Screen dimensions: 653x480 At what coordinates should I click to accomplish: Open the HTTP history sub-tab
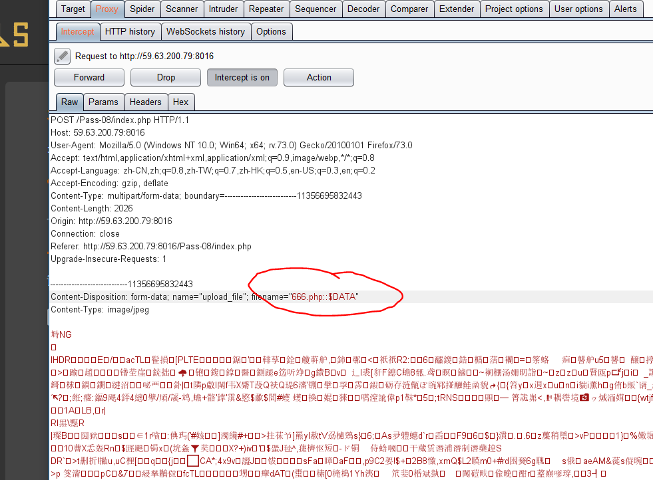coord(130,32)
